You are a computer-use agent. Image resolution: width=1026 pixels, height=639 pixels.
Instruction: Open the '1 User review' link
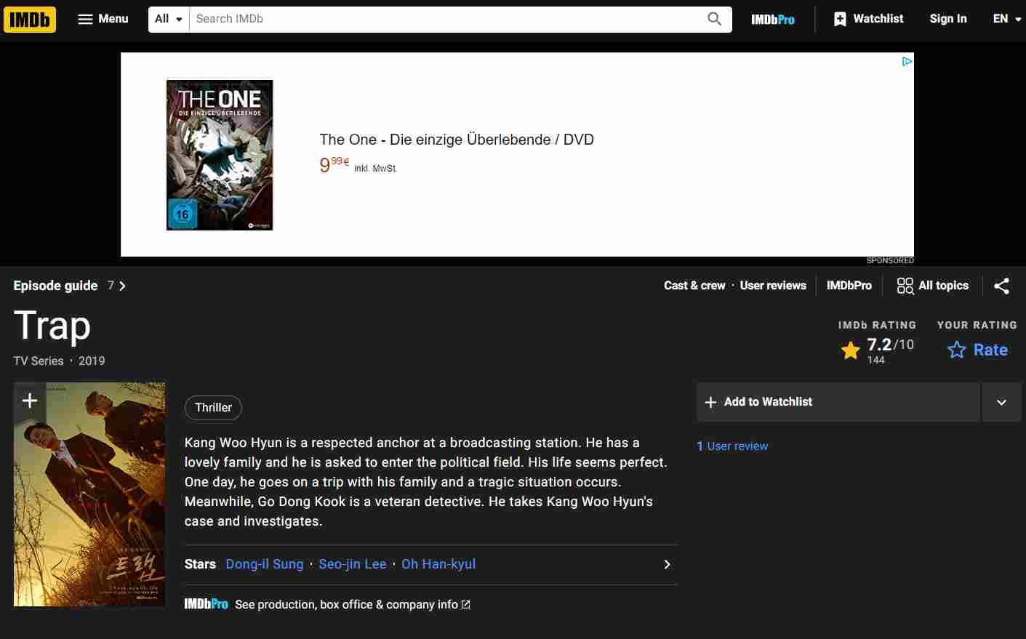pos(732,446)
